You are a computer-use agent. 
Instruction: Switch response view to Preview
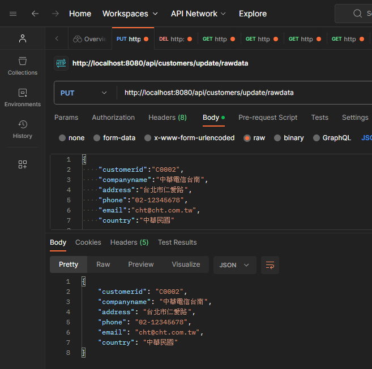click(x=140, y=264)
